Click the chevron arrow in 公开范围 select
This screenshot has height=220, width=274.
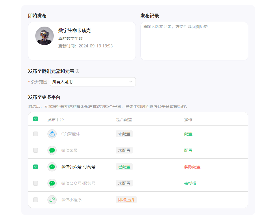(x=131, y=82)
